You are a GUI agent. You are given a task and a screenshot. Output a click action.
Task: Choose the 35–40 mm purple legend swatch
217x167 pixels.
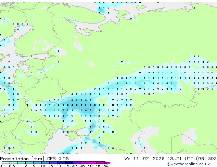pos(85,163)
